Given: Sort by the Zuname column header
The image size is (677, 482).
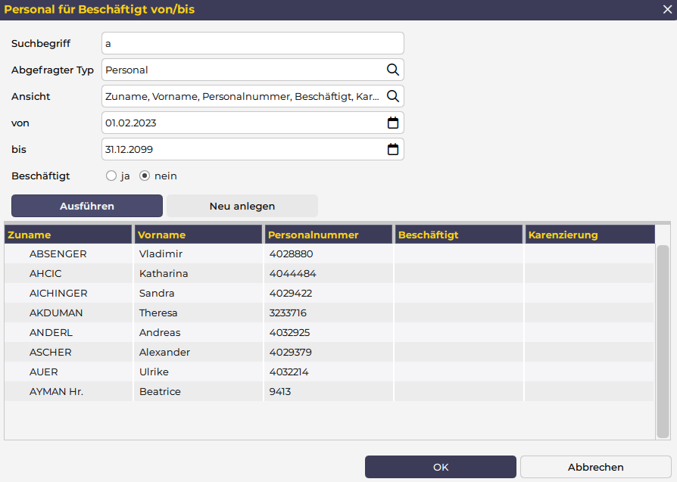Looking at the screenshot, I should 68,235.
